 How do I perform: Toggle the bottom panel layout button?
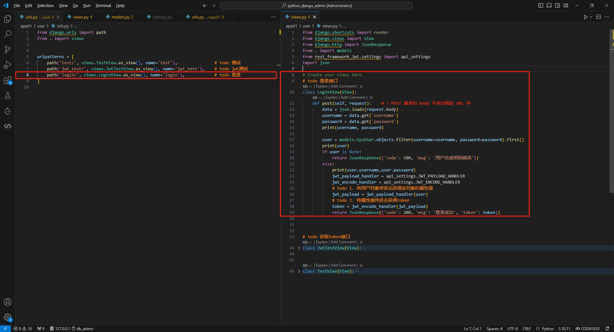(x=549, y=5)
